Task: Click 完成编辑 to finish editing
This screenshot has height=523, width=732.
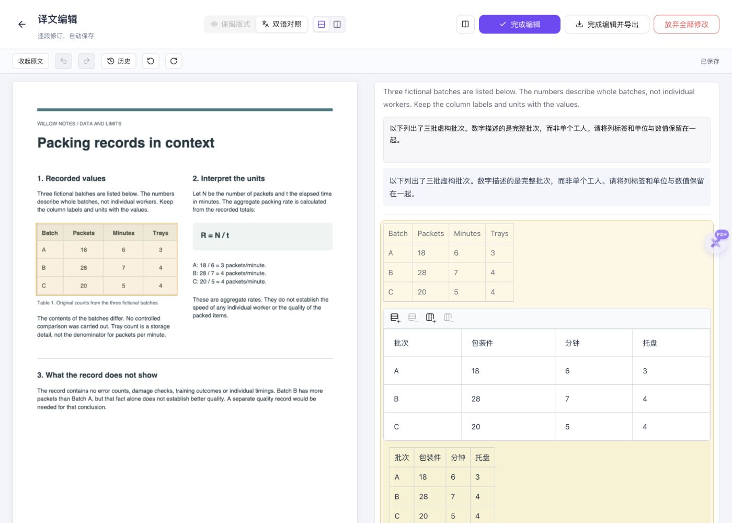Action: click(520, 24)
